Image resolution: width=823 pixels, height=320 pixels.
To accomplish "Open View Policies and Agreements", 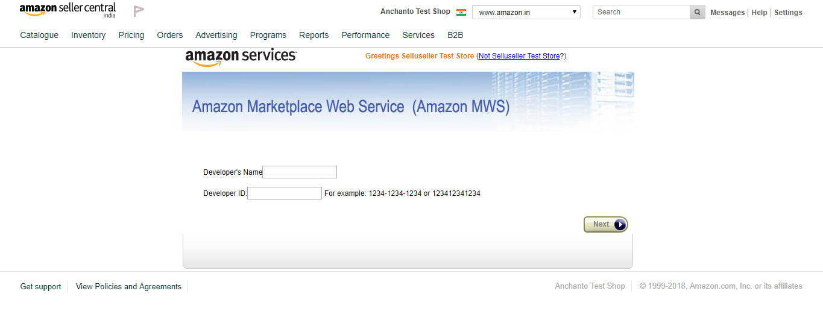I will click(x=128, y=287).
